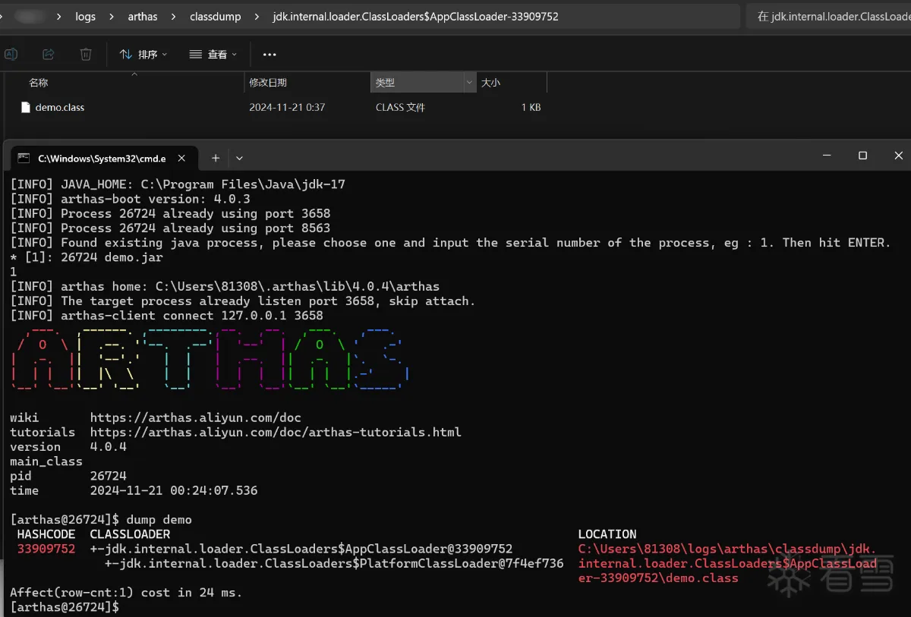
Task: Open the three-dot more options menu
Action: (x=270, y=54)
